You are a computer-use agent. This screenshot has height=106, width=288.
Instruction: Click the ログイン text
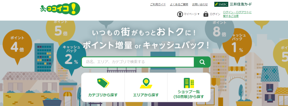[x=215, y=14]
